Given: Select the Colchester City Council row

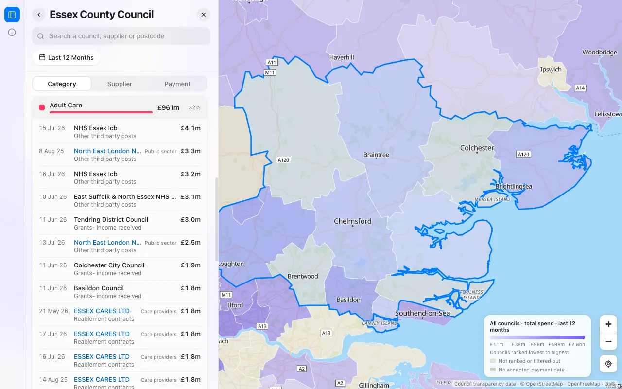Looking at the screenshot, I should pyautogui.click(x=120, y=269).
